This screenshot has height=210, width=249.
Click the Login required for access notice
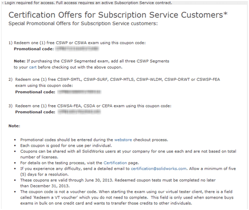tap(87, 3)
